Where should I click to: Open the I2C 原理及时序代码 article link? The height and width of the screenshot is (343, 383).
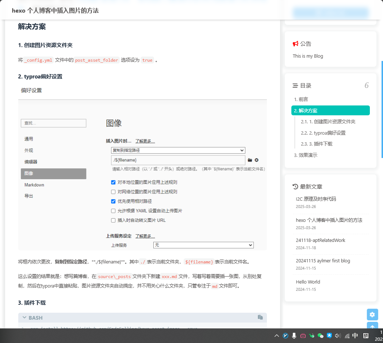tap(316, 199)
